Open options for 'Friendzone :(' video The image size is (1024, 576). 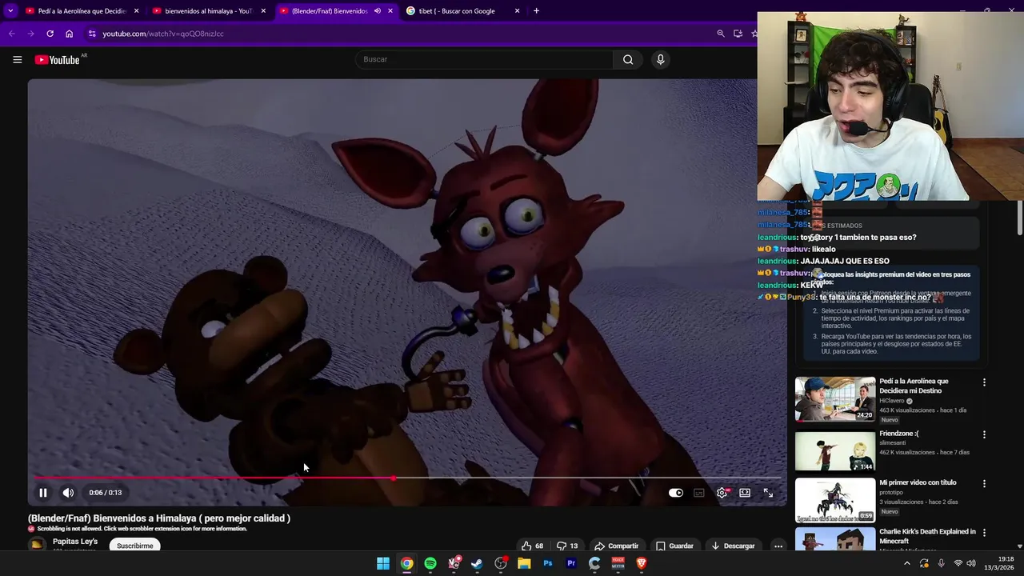[x=984, y=434]
